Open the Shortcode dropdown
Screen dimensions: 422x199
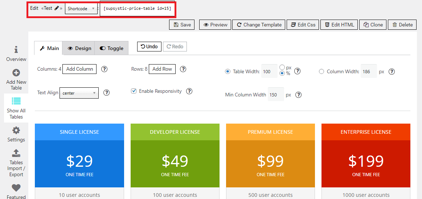(81, 9)
